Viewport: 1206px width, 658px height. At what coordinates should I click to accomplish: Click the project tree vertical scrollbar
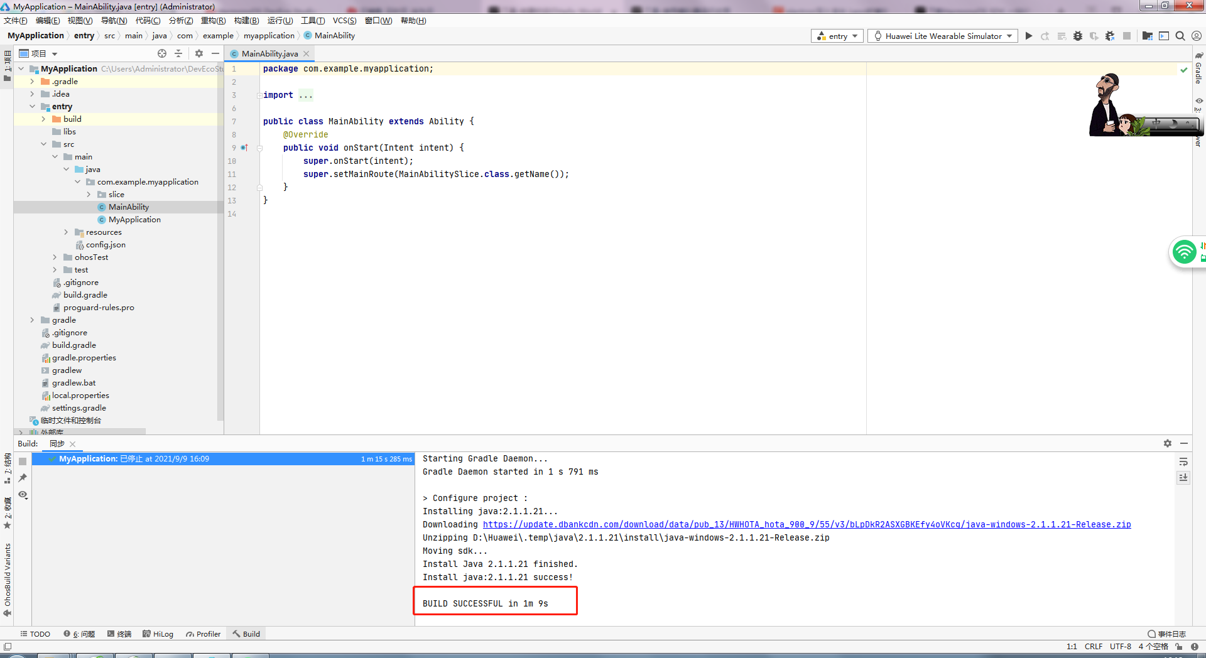pyautogui.click(x=220, y=242)
